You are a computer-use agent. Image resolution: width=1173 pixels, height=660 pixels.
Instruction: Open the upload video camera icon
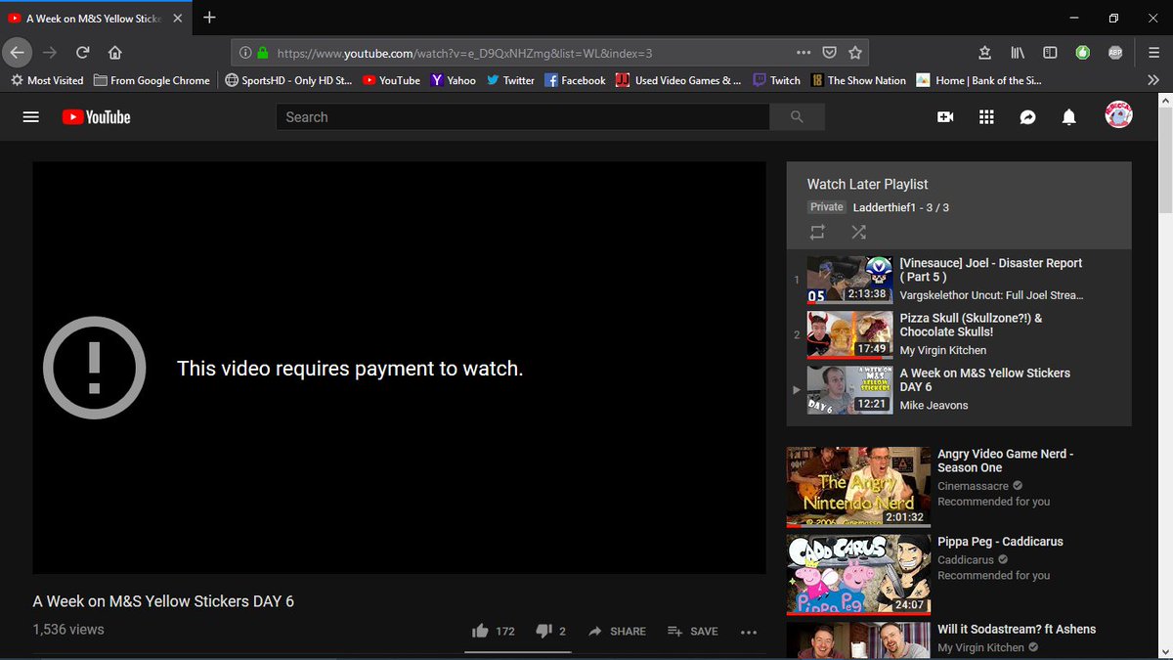pyautogui.click(x=945, y=117)
